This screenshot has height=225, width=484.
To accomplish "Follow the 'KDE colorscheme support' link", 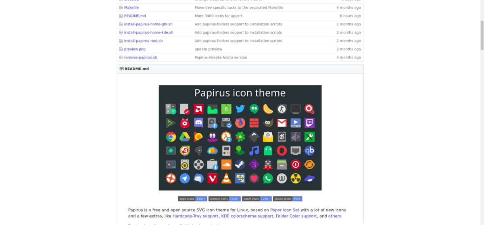I will 248,216.
